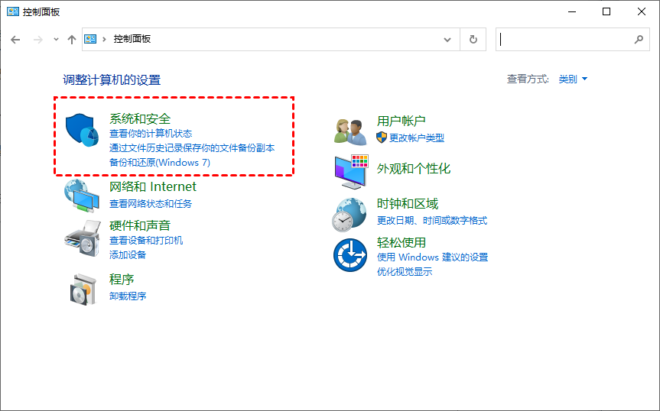Open 程序 category
Image resolution: width=660 pixels, height=411 pixels.
click(x=122, y=280)
